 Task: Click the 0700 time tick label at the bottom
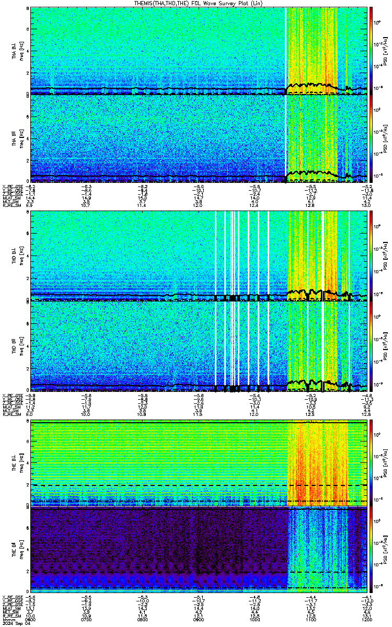(x=87, y=619)
